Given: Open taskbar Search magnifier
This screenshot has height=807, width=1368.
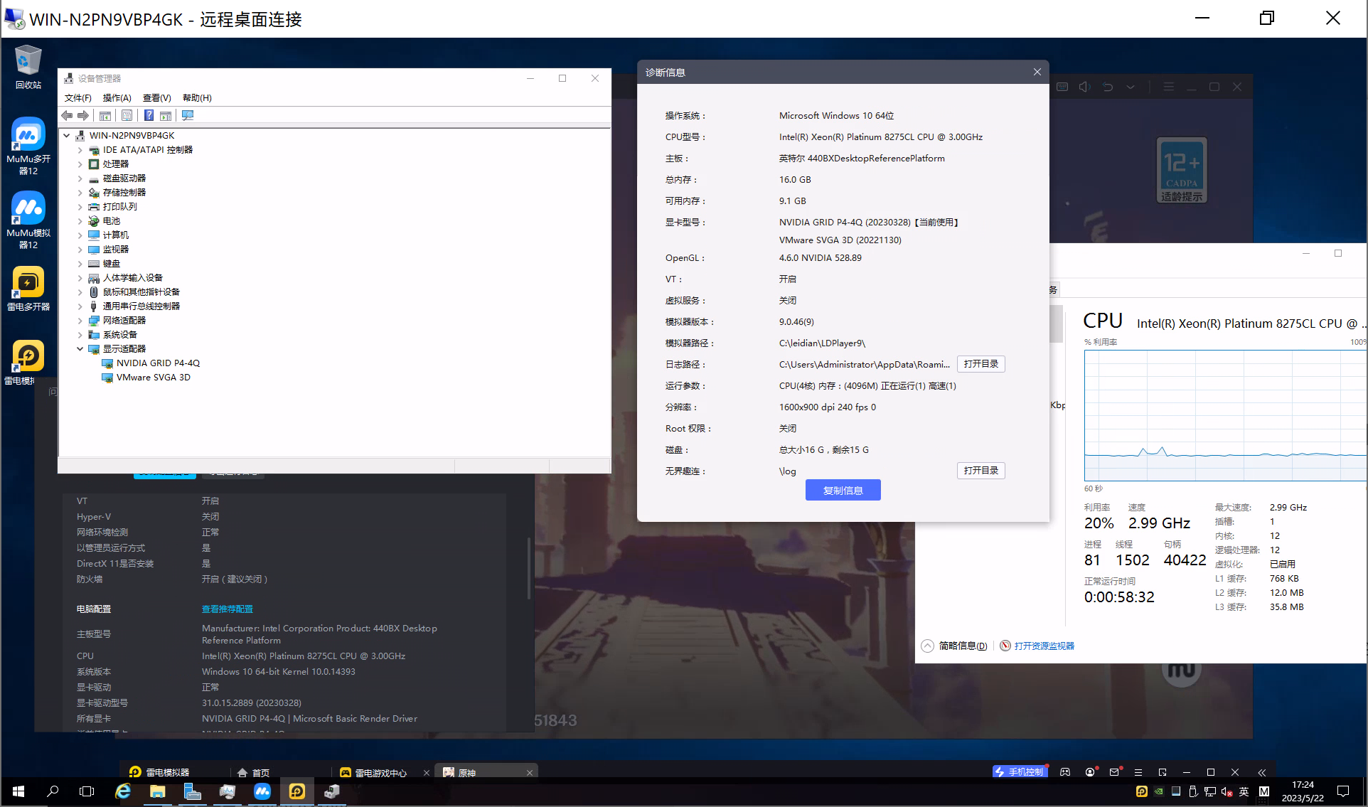Looking at the screenshot, I should click(53, 791).
